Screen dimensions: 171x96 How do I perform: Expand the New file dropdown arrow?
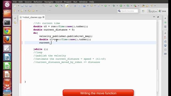click(x=18, y=6)
